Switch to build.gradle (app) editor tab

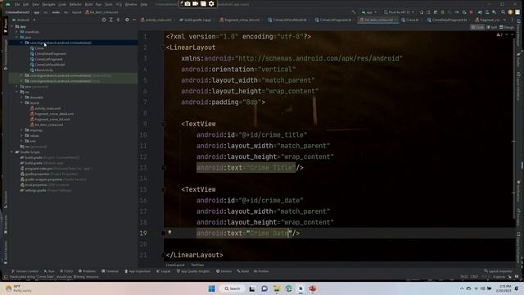coord(196,20)
